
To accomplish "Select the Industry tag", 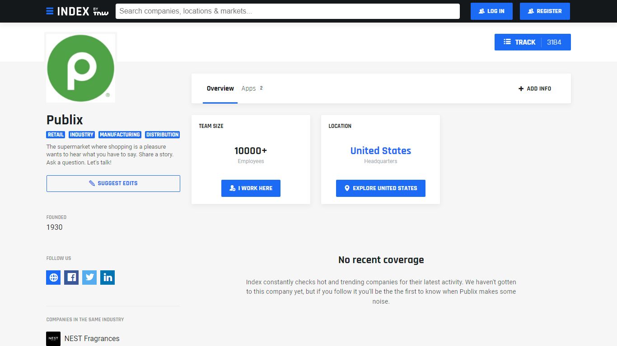I will point(82,135).
